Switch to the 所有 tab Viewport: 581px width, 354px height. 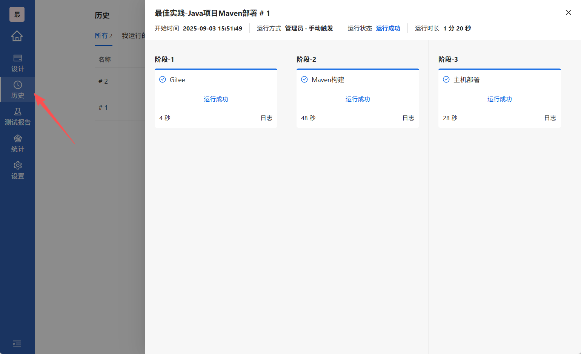104,36
